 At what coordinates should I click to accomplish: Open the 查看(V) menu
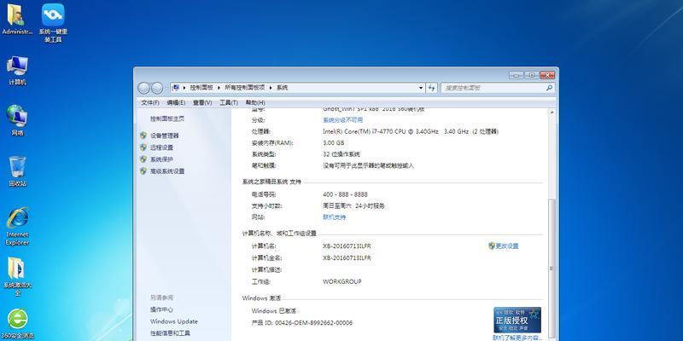[202, 102]
